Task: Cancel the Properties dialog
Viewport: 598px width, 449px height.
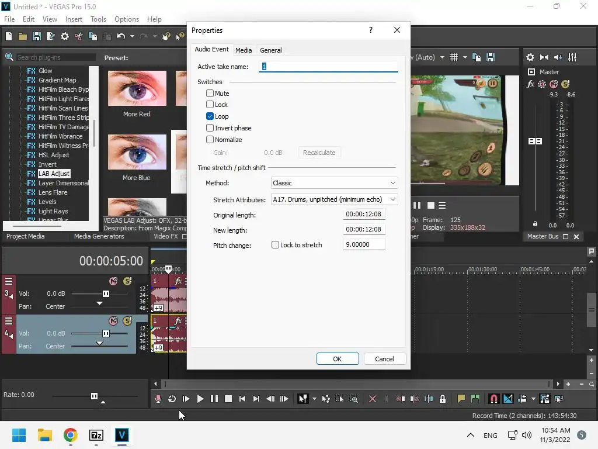Action: click(x=384, y=359)
